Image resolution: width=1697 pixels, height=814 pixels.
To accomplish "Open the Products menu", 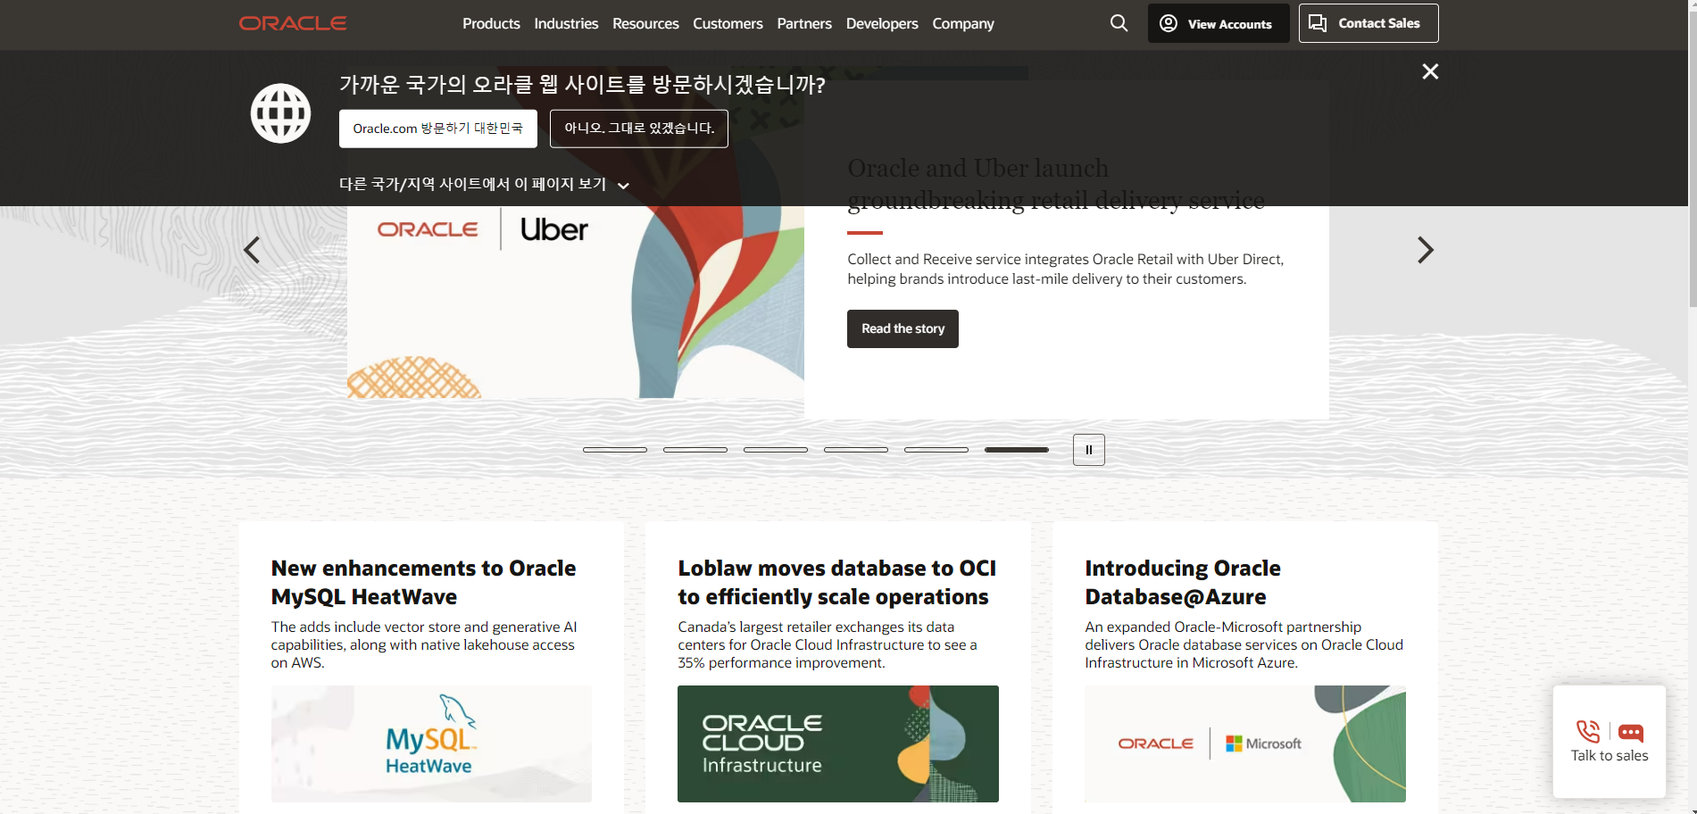I will pyautogui.click(x=491, y=23).
